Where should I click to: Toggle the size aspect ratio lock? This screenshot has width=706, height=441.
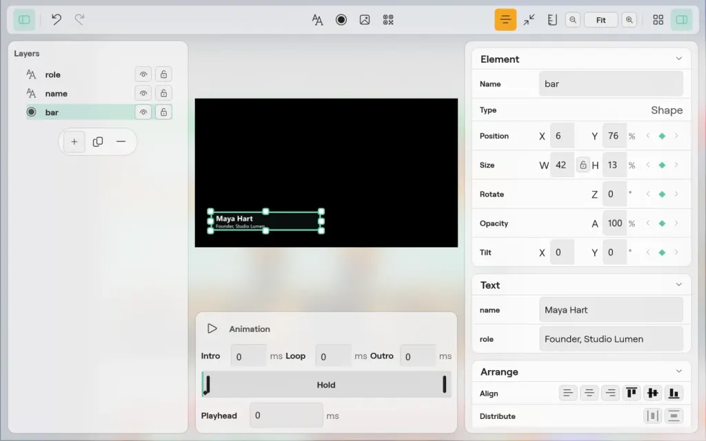(583, 165)
